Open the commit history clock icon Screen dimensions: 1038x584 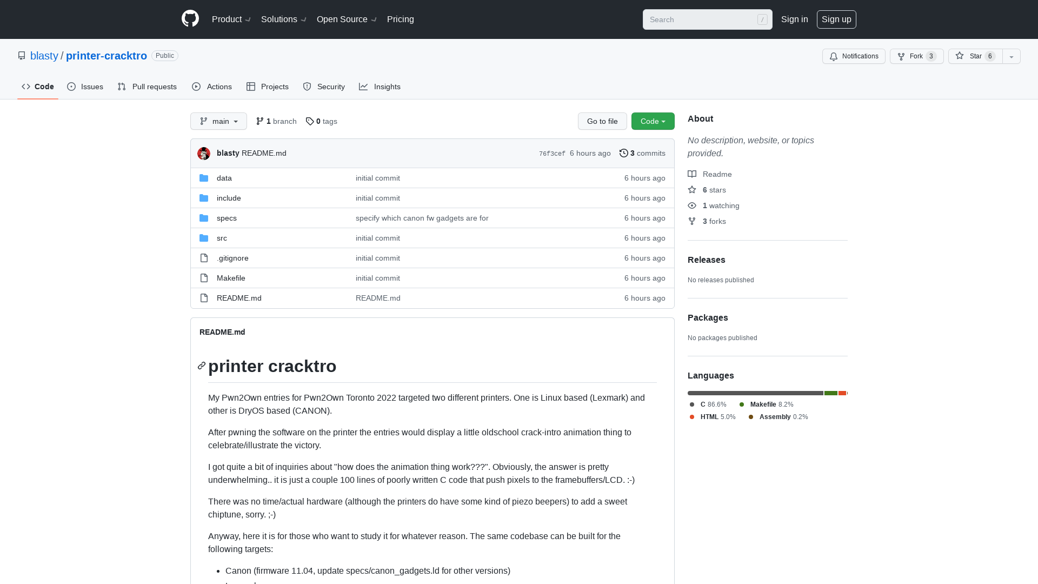pos(624,153)
